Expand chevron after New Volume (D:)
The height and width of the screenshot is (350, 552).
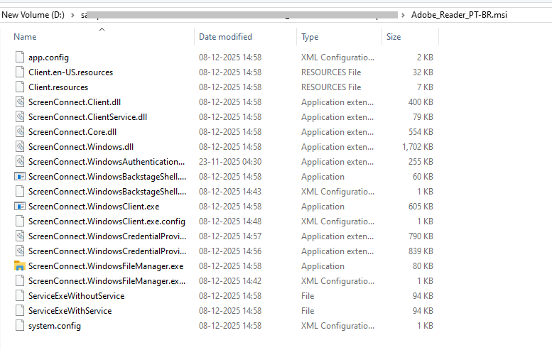click(72, 15)
